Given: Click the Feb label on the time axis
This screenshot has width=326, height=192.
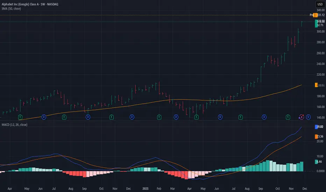Looking at the screenshot, I should tap(159, 189).
